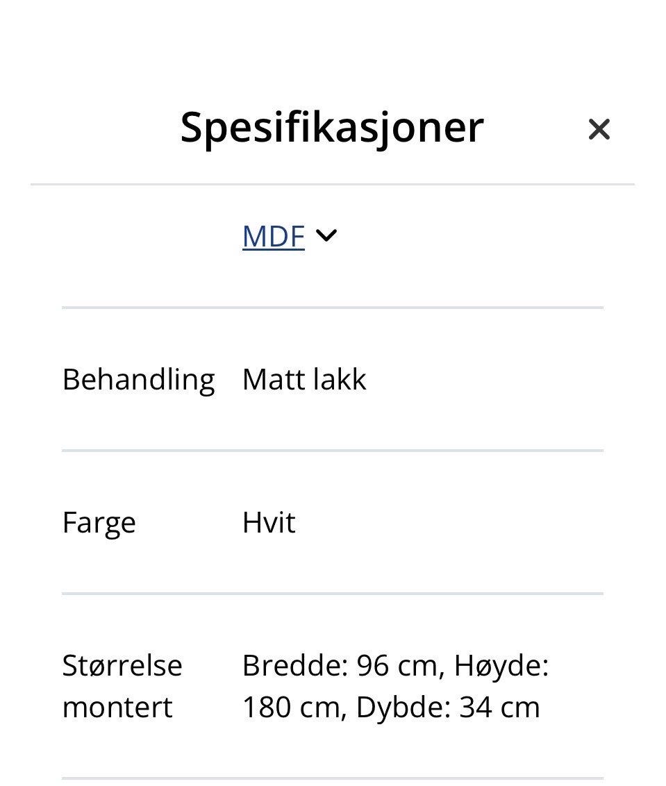Click the Matt lakk value
The image size is (666, 786).
pyautogui.click(x=303, y=380)
